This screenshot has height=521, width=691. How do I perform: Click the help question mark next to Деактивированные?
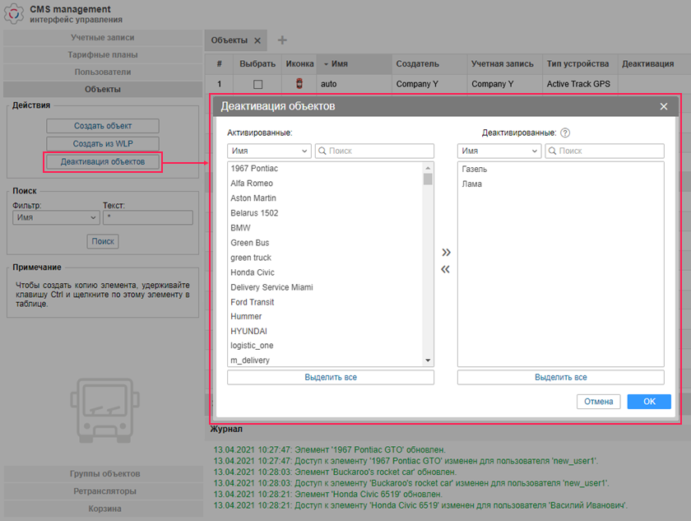point(565,133)
